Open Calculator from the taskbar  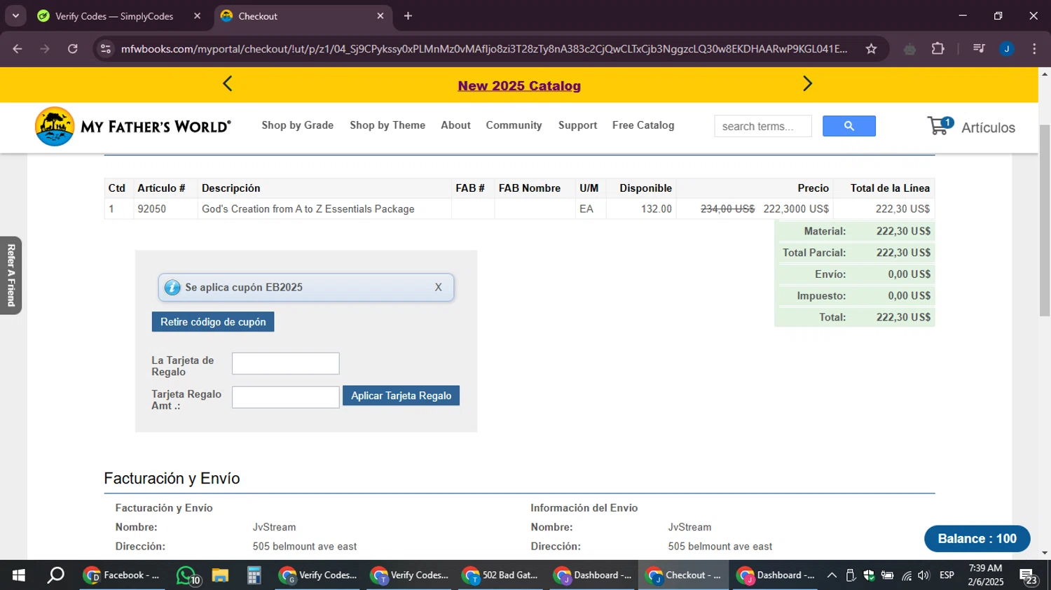[254, 575]
